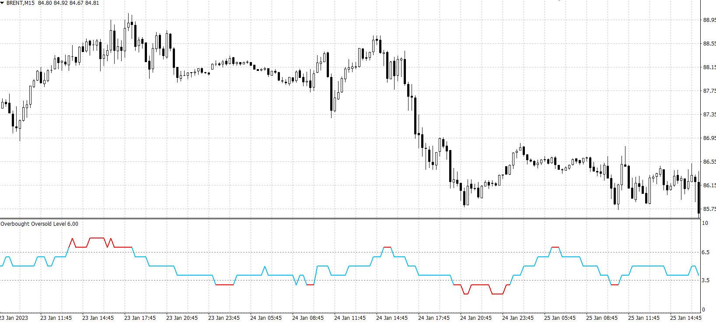The height and width of the screenshot is (322, 716).
Task: Select the 87.35 price axis label
Action: (x=708, y=115)
